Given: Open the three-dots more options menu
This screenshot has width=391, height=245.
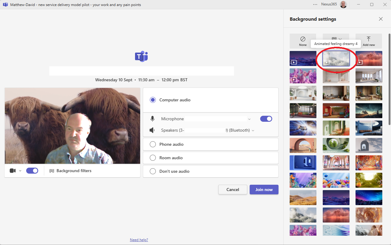Looking at the screenshot, I should tap(315, 4).
